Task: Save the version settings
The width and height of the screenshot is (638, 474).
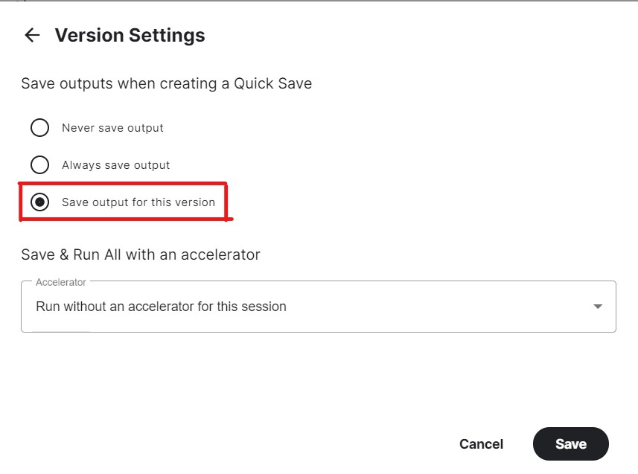Action: pyautogui.click(x=570, y=444)
